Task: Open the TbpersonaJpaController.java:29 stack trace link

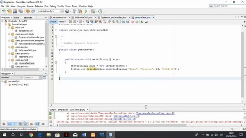Action: (x=155, y=113)
